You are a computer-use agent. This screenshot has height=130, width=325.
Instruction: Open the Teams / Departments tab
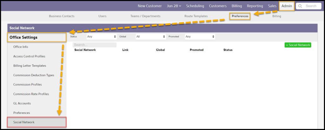(x=145, y=16)
